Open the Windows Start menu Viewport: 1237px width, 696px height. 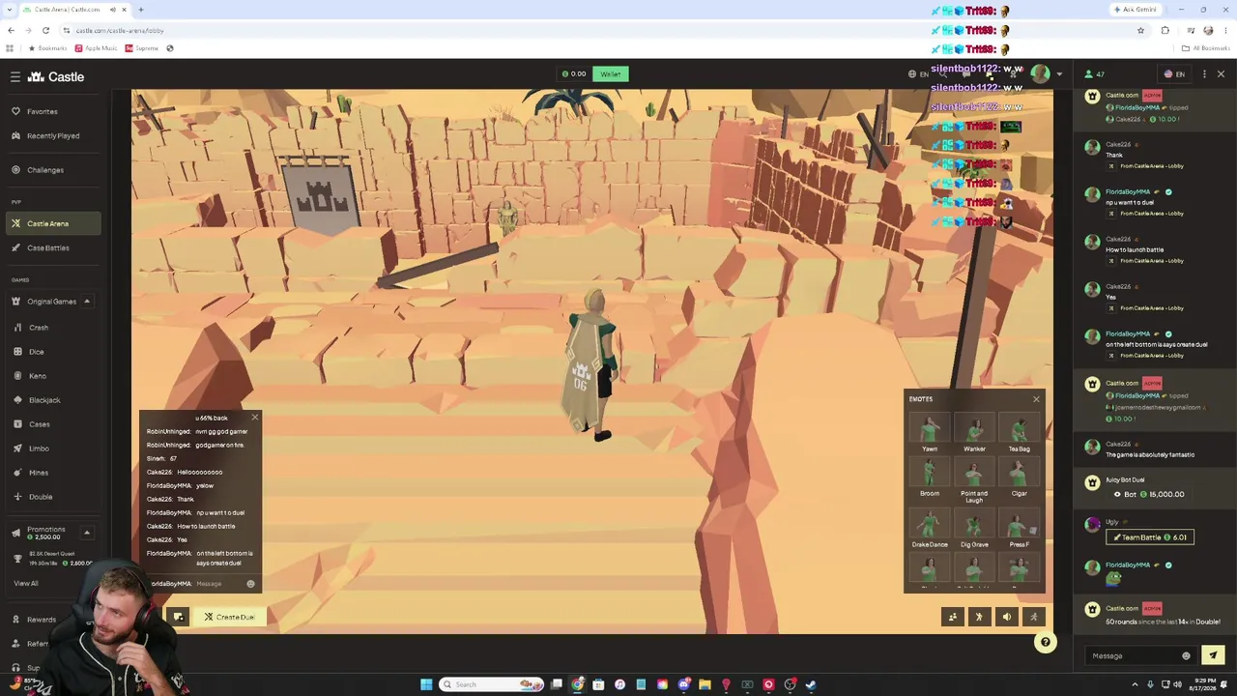(x=426, y=684)
